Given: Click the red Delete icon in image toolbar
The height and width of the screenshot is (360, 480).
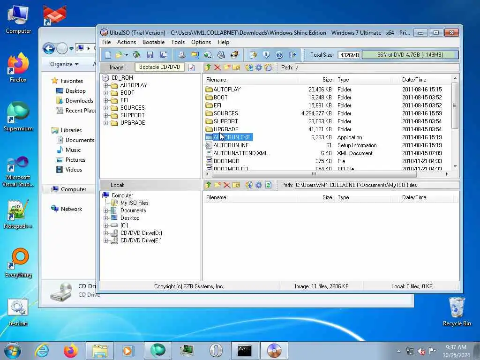Looking at the screenshot, I should tap(217, 67).
